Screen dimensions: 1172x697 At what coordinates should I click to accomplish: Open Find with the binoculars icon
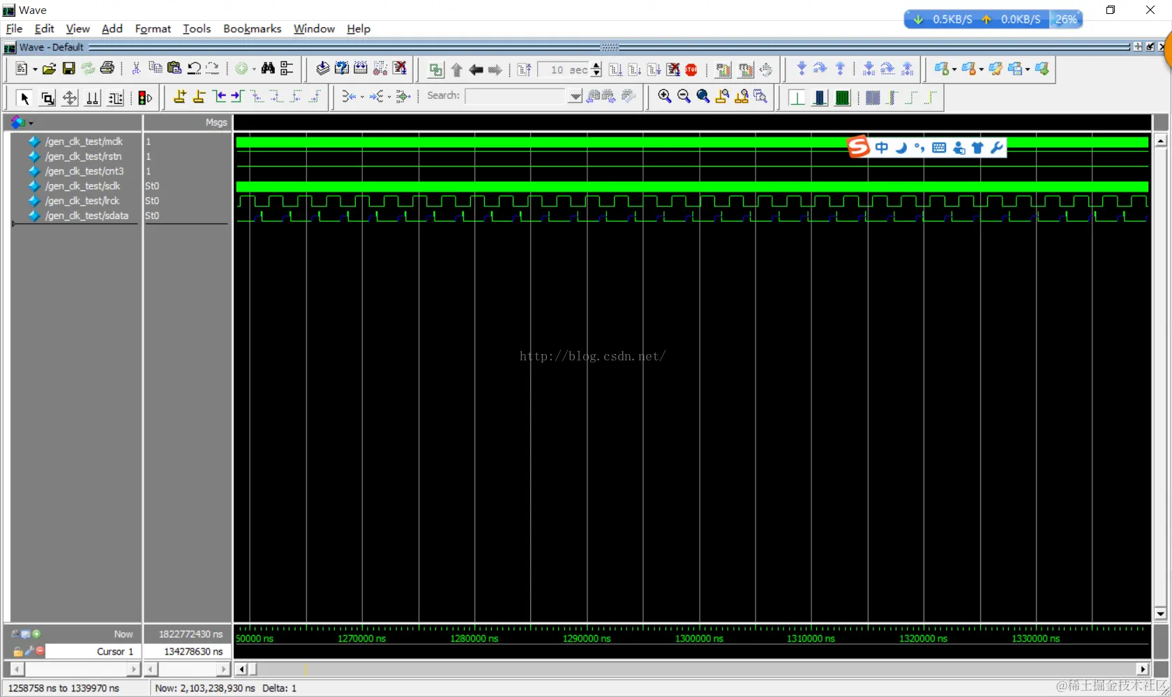click(x=268, y=68)
